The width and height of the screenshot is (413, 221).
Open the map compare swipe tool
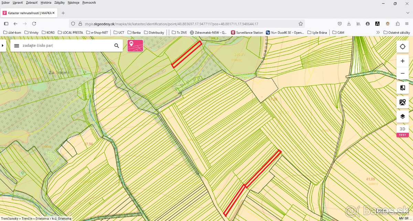[x=402, y=88]
